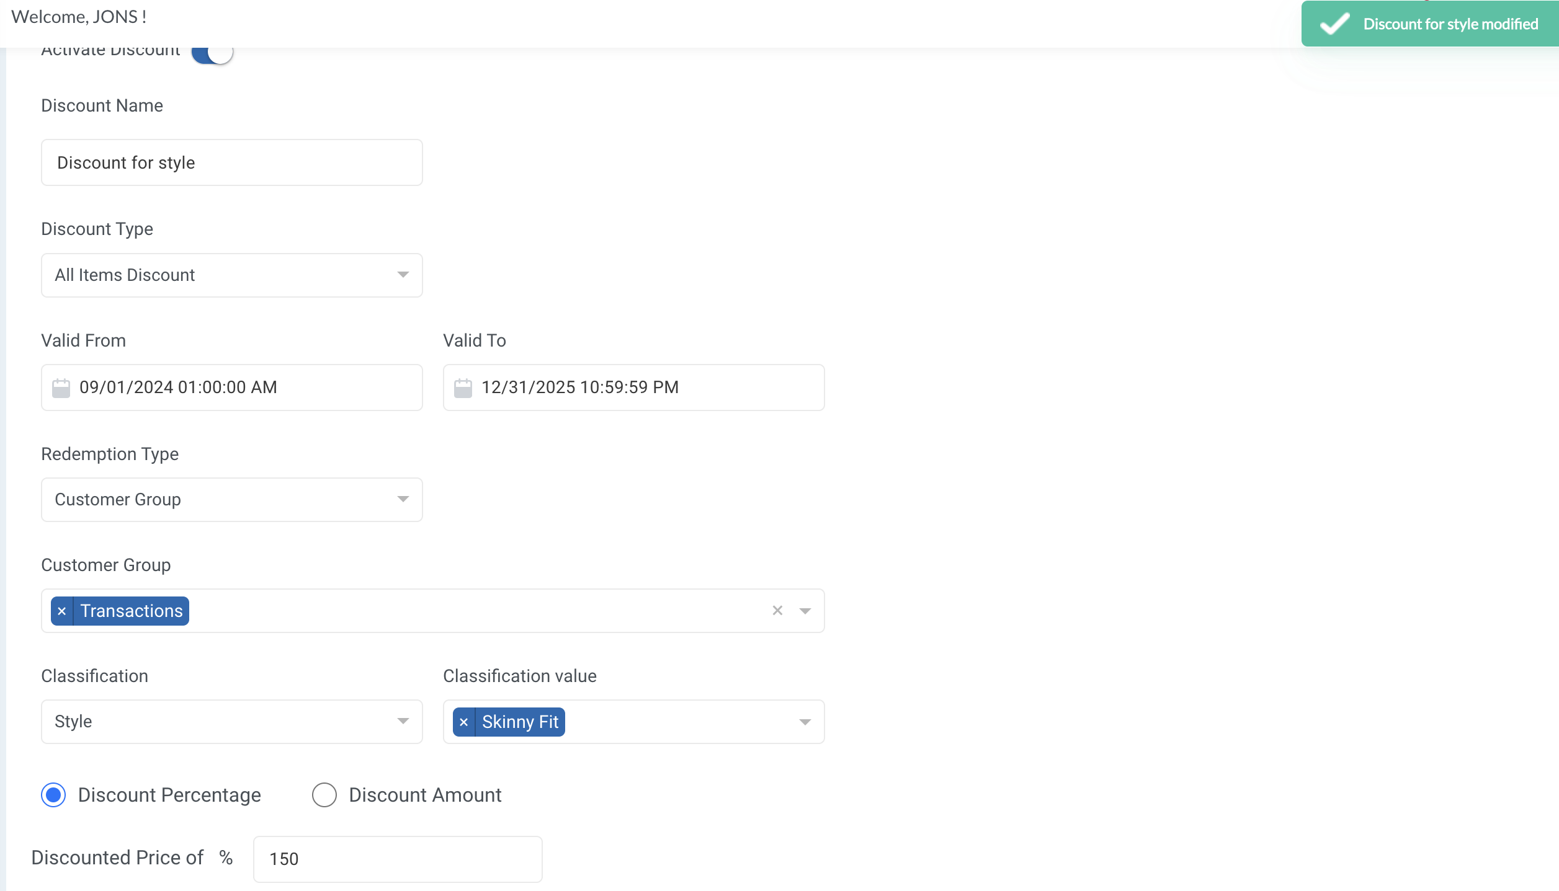The height and width of the screenshot is (891, 1559).
Task: Click the Transactions tag label
Action: (132, 611)
